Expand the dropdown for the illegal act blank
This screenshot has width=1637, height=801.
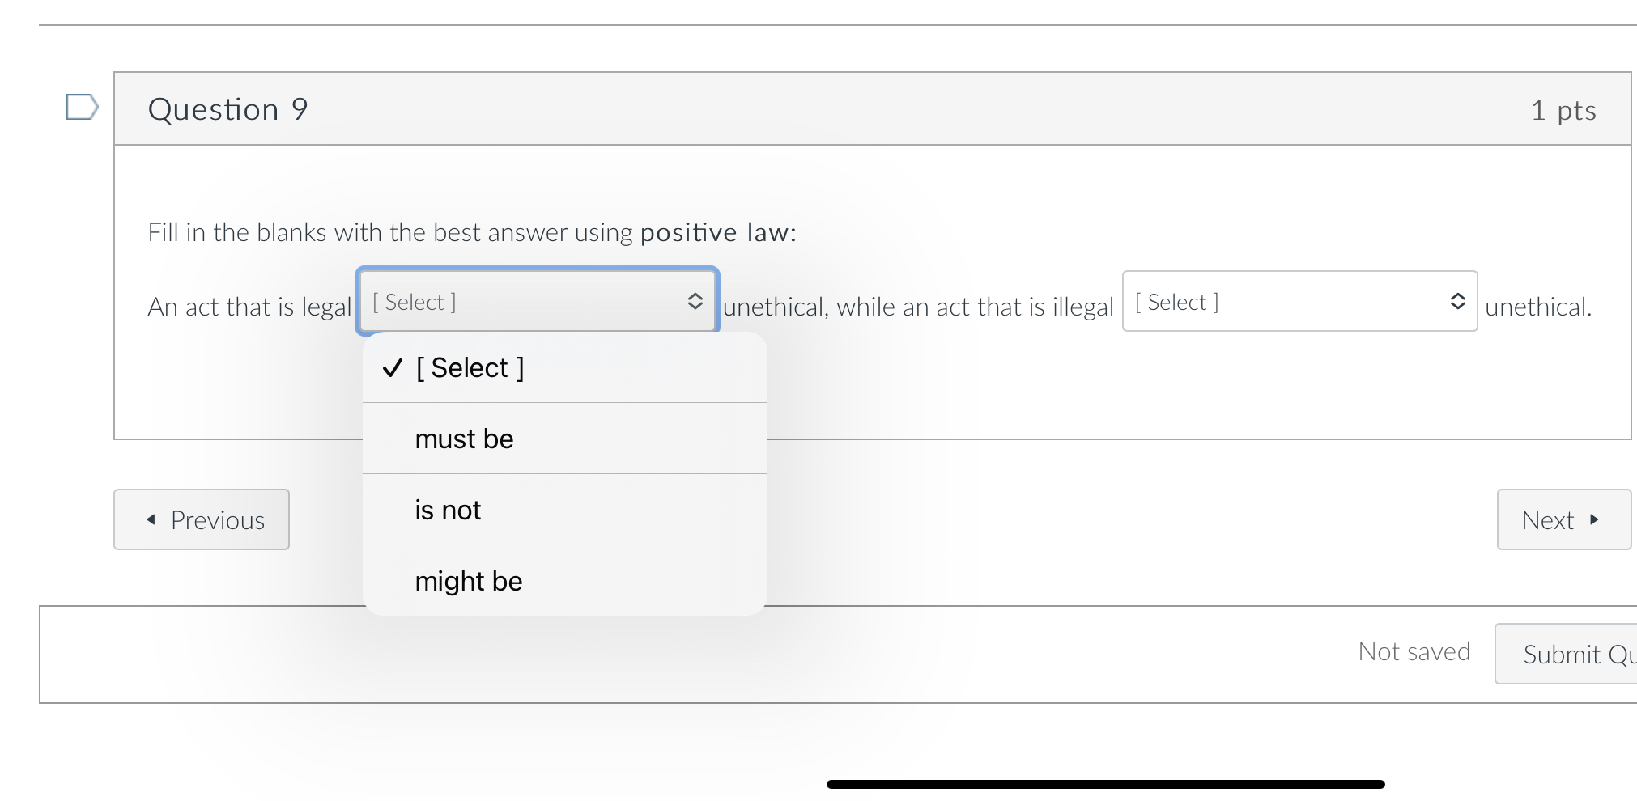1299,302
